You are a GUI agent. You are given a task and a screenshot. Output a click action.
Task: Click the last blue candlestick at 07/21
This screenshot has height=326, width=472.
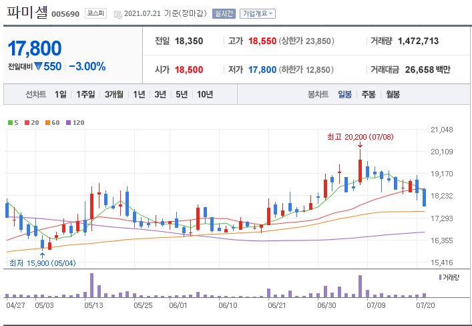[424, 197]
